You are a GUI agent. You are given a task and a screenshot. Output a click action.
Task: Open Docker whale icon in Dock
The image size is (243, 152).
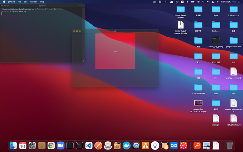[127, 146]
